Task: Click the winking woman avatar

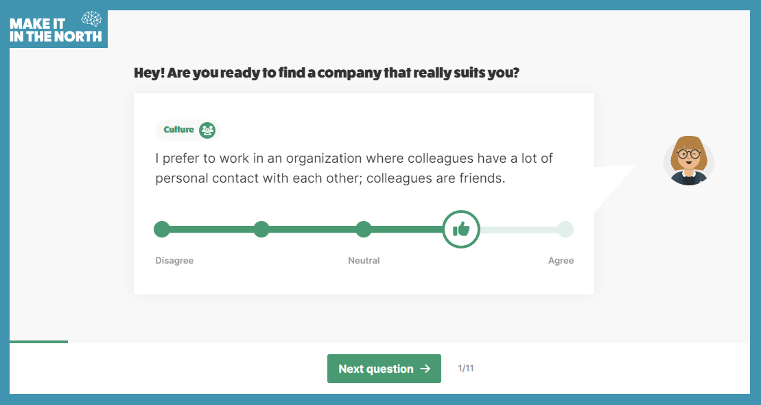Action: pos(688,160)
